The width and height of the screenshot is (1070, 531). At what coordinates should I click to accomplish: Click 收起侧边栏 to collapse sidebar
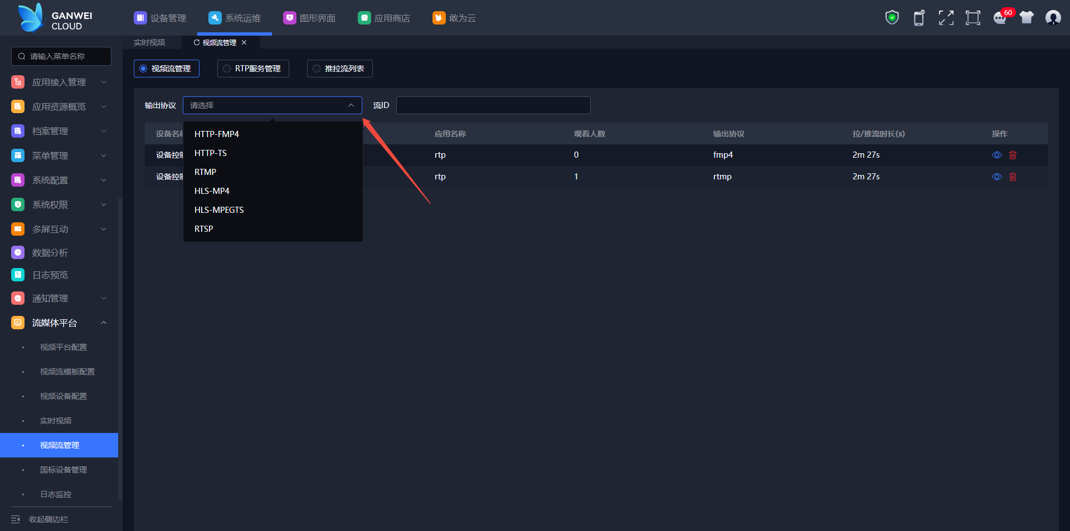(48, 519)
